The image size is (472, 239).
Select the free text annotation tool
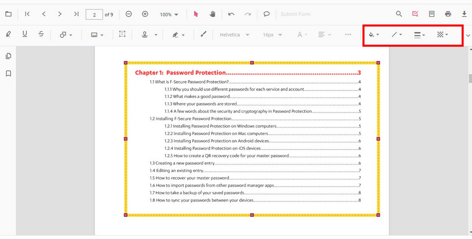point(122,34)
